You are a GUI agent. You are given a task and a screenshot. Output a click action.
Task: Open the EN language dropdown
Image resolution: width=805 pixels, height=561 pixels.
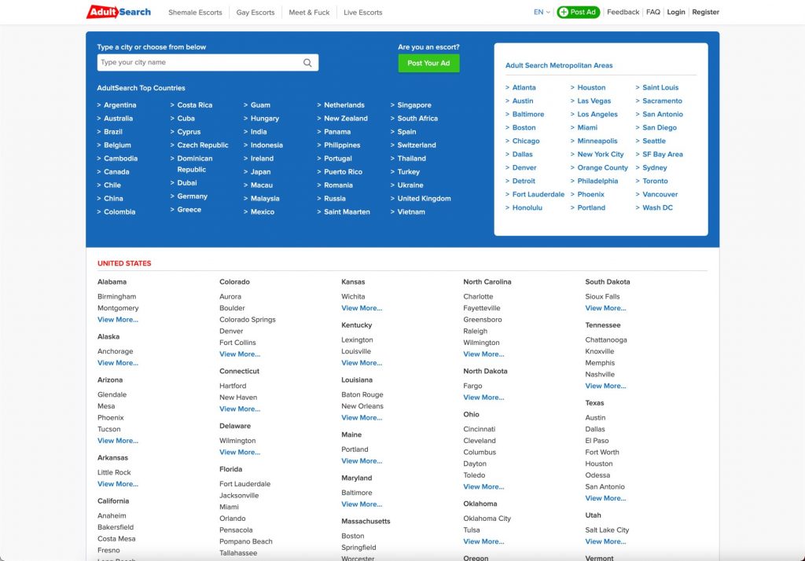pyautogui.click(x=542, y=12)
